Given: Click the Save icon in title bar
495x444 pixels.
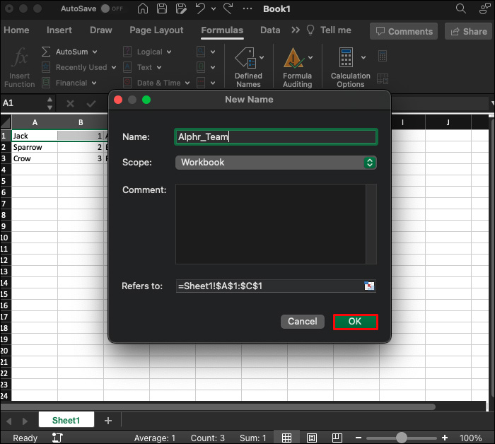Looking at the screenshot, I should [x=162, y=9].
